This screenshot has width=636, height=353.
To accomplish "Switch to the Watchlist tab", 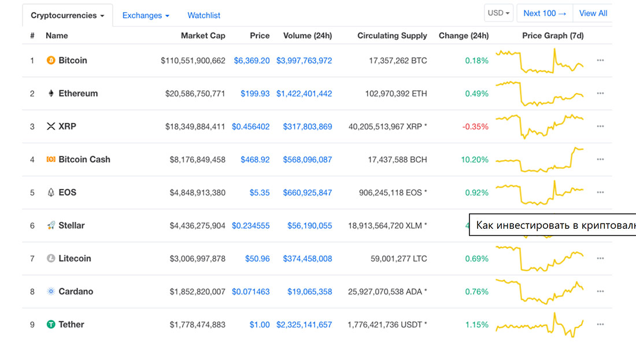I will click(204, 15).
